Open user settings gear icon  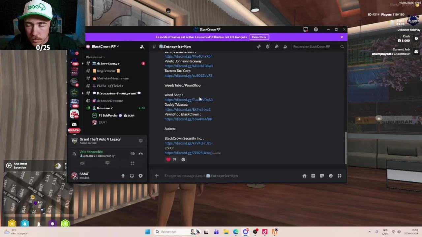(x=141, y=176)
